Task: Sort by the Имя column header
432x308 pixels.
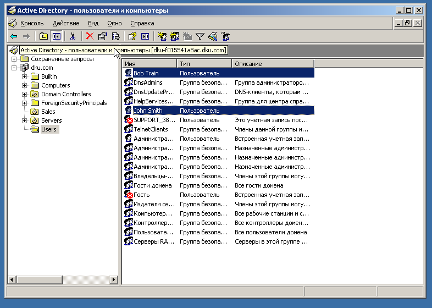Action: [149, 64]
